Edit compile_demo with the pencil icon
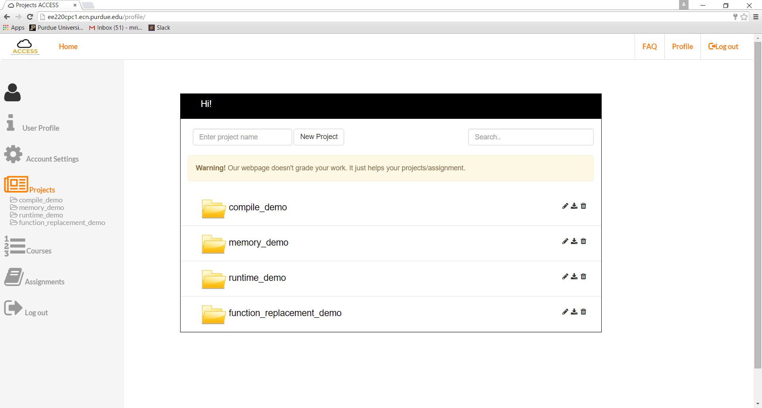Viewport: 762px width, 408px height. (565, 206)
